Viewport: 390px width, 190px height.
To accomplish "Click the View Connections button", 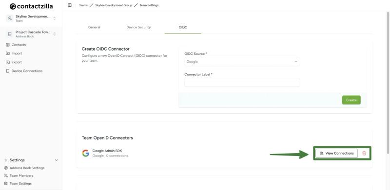I will point(336,153).
